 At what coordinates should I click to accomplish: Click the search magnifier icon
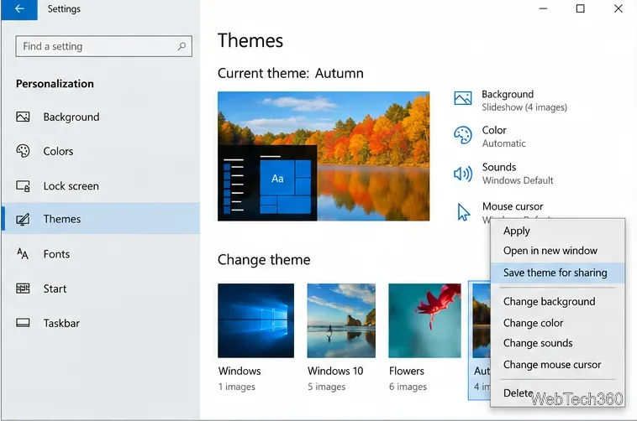[x=182, y=46]
